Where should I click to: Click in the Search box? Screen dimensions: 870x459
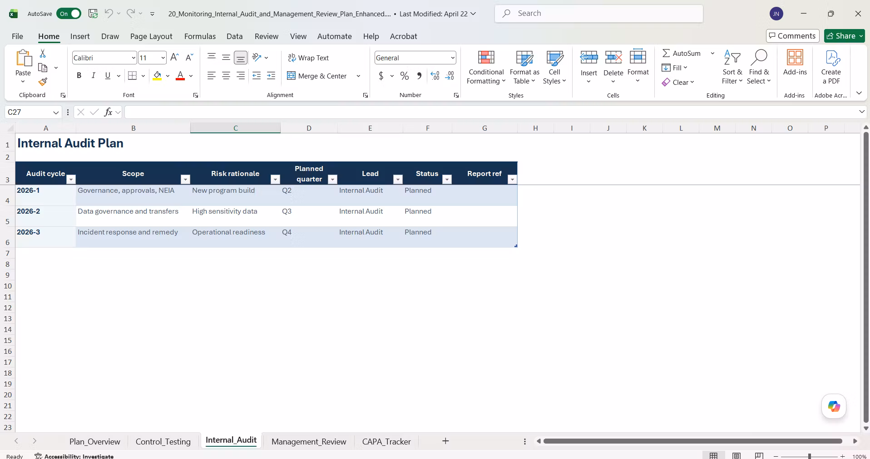598,14
